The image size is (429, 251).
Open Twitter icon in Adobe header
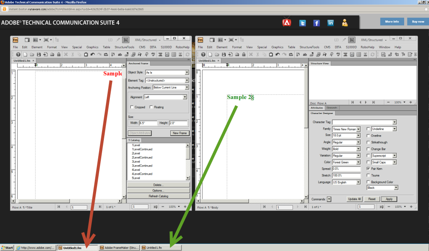pos(302,23)
